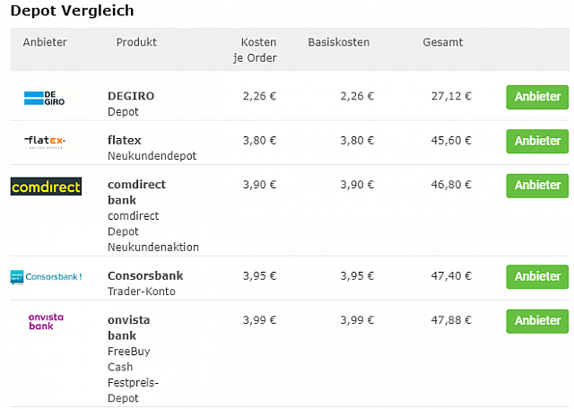The image size is (574, 409).
Task: Sort by the Anbieter column header
Action: click(x=45, y=42)
